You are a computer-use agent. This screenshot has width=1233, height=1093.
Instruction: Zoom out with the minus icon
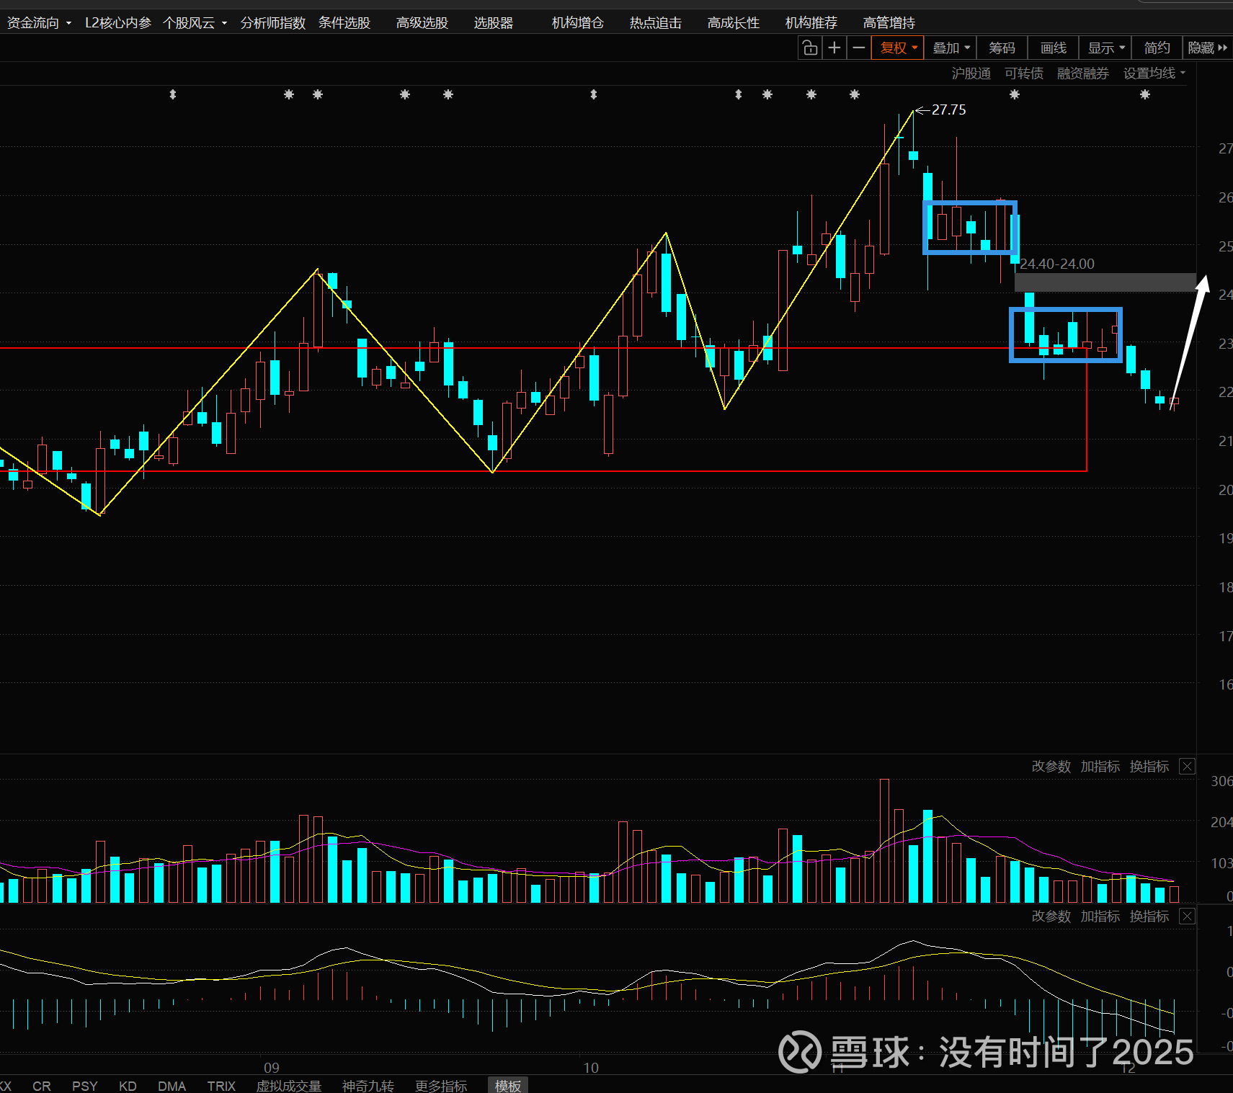click(859, 48)
